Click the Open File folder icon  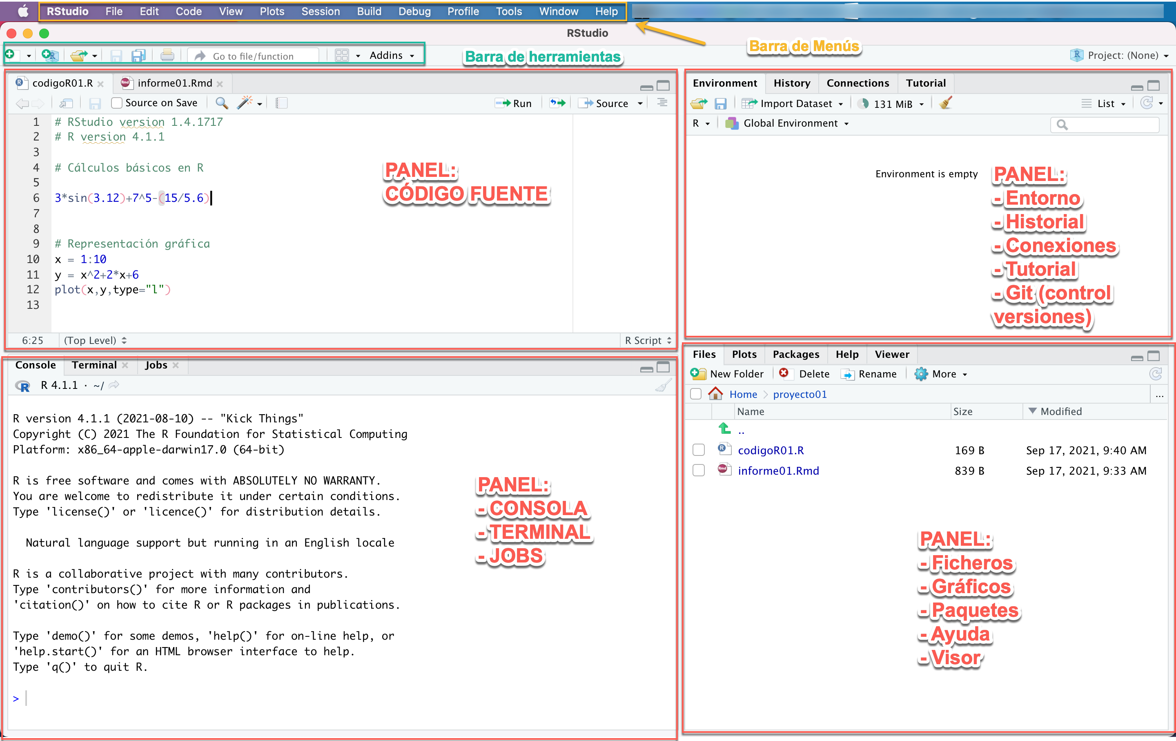78,55
